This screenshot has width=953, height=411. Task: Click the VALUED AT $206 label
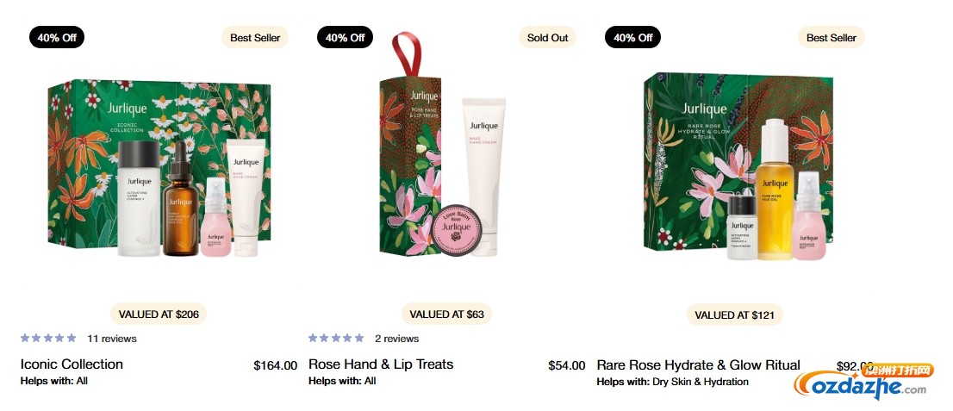[159, 314]
